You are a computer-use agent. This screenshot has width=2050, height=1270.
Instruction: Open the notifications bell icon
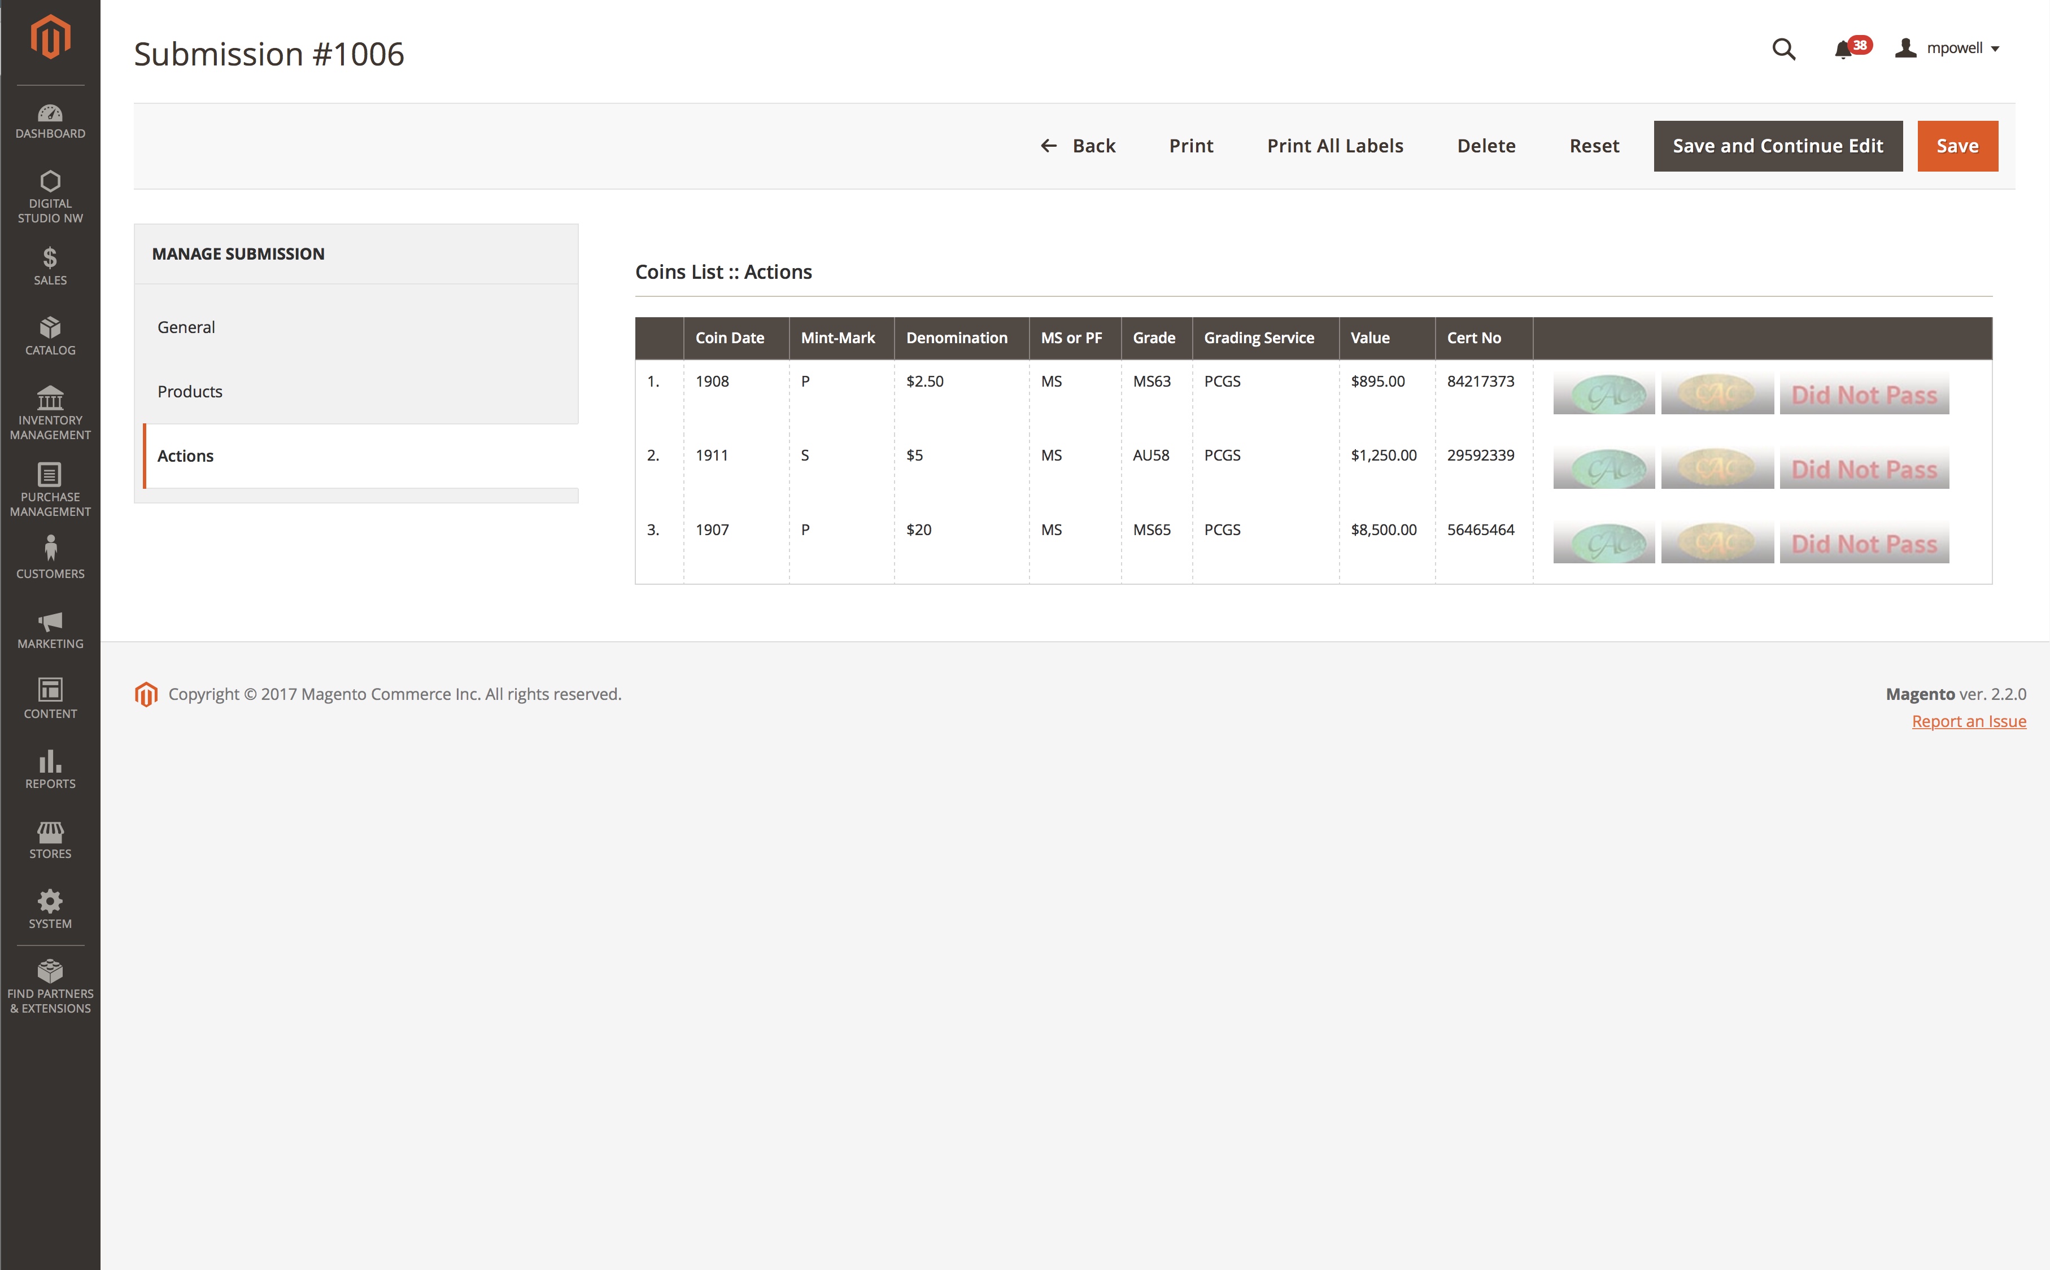pyautogui.click(x=1843, y=50)
